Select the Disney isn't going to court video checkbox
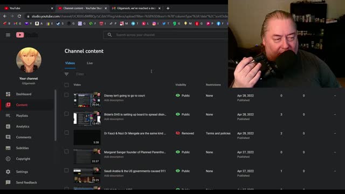345x194 pixels. click(66, 95)
